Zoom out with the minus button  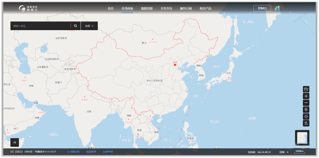click(306, 103)
